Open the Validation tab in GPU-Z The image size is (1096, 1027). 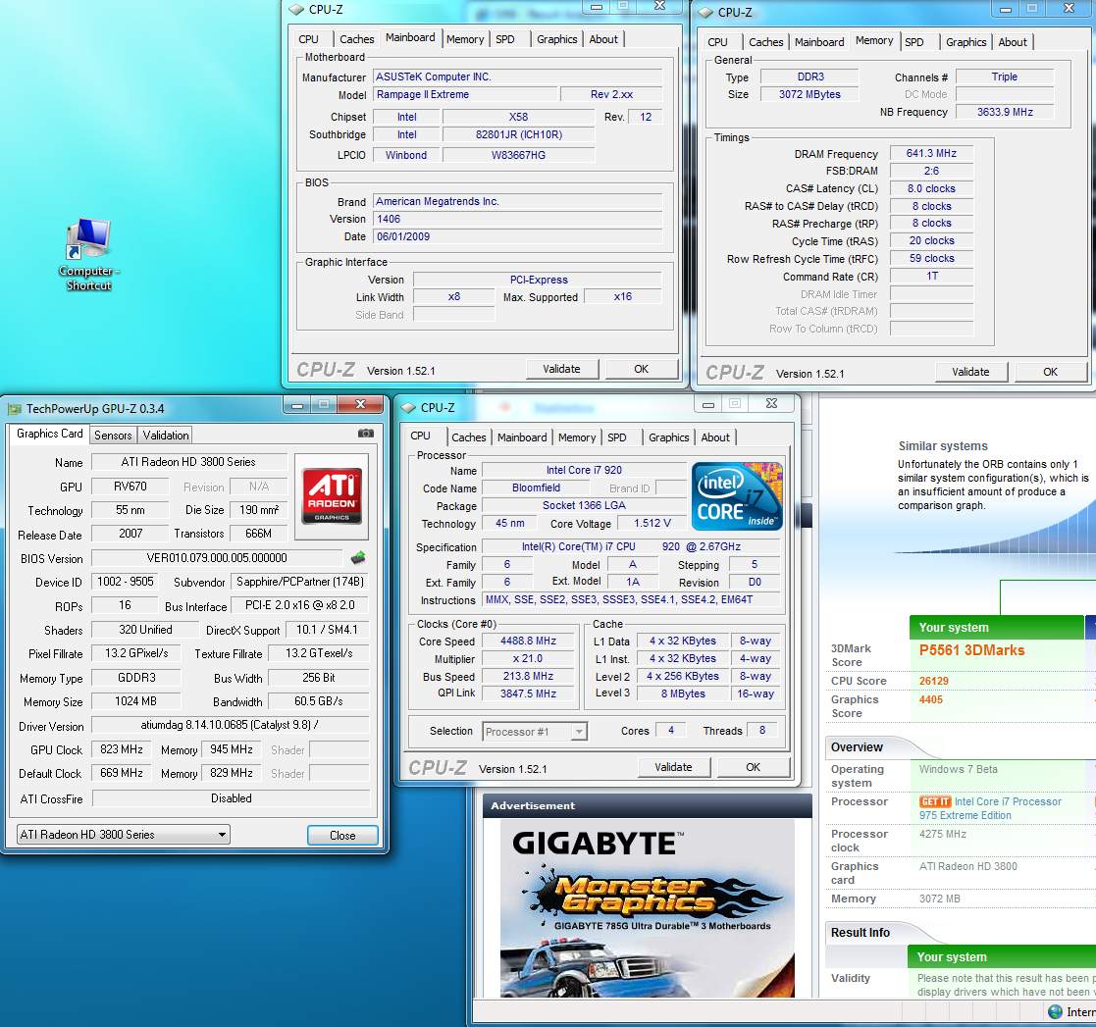[166, 436]
